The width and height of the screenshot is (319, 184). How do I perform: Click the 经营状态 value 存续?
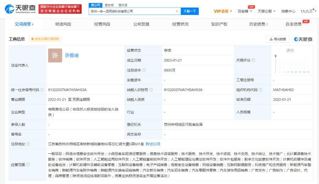(167, 50)
